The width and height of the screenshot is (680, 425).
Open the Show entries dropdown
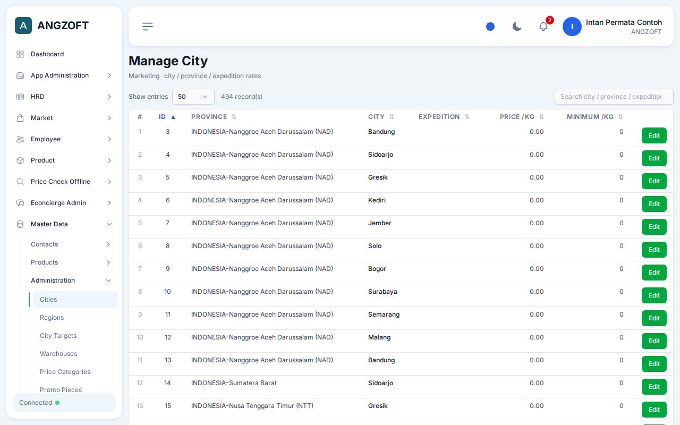[193, 97]
